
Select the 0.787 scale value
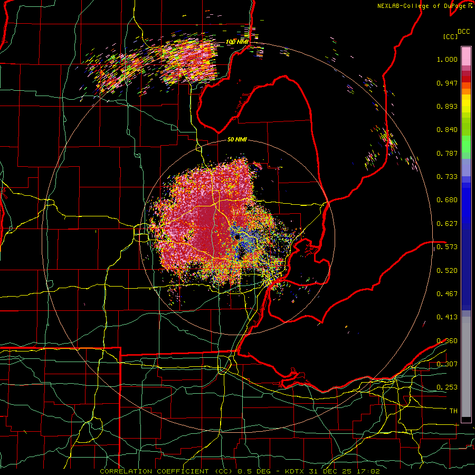pyautogui.click(x=447, y=153)
